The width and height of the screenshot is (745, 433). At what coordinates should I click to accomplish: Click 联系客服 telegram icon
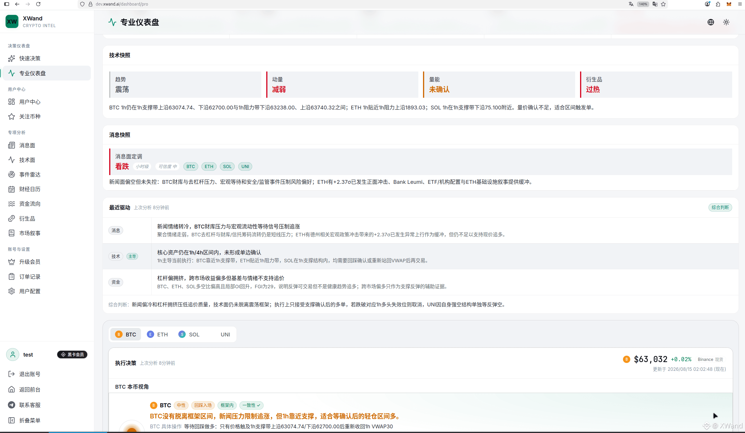[x=11, y=405]
